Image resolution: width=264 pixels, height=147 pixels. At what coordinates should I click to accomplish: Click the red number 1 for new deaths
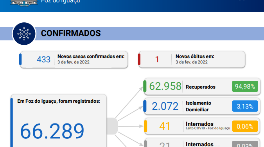click(157, 60)
